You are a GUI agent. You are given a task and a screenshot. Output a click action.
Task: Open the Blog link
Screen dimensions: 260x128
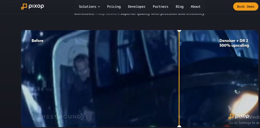[x=179, y=6]
